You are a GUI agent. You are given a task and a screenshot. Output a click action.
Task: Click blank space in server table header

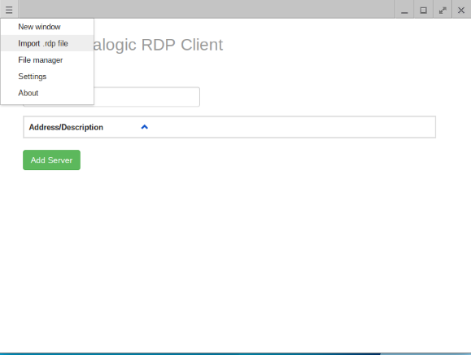[x=291, y=127]
